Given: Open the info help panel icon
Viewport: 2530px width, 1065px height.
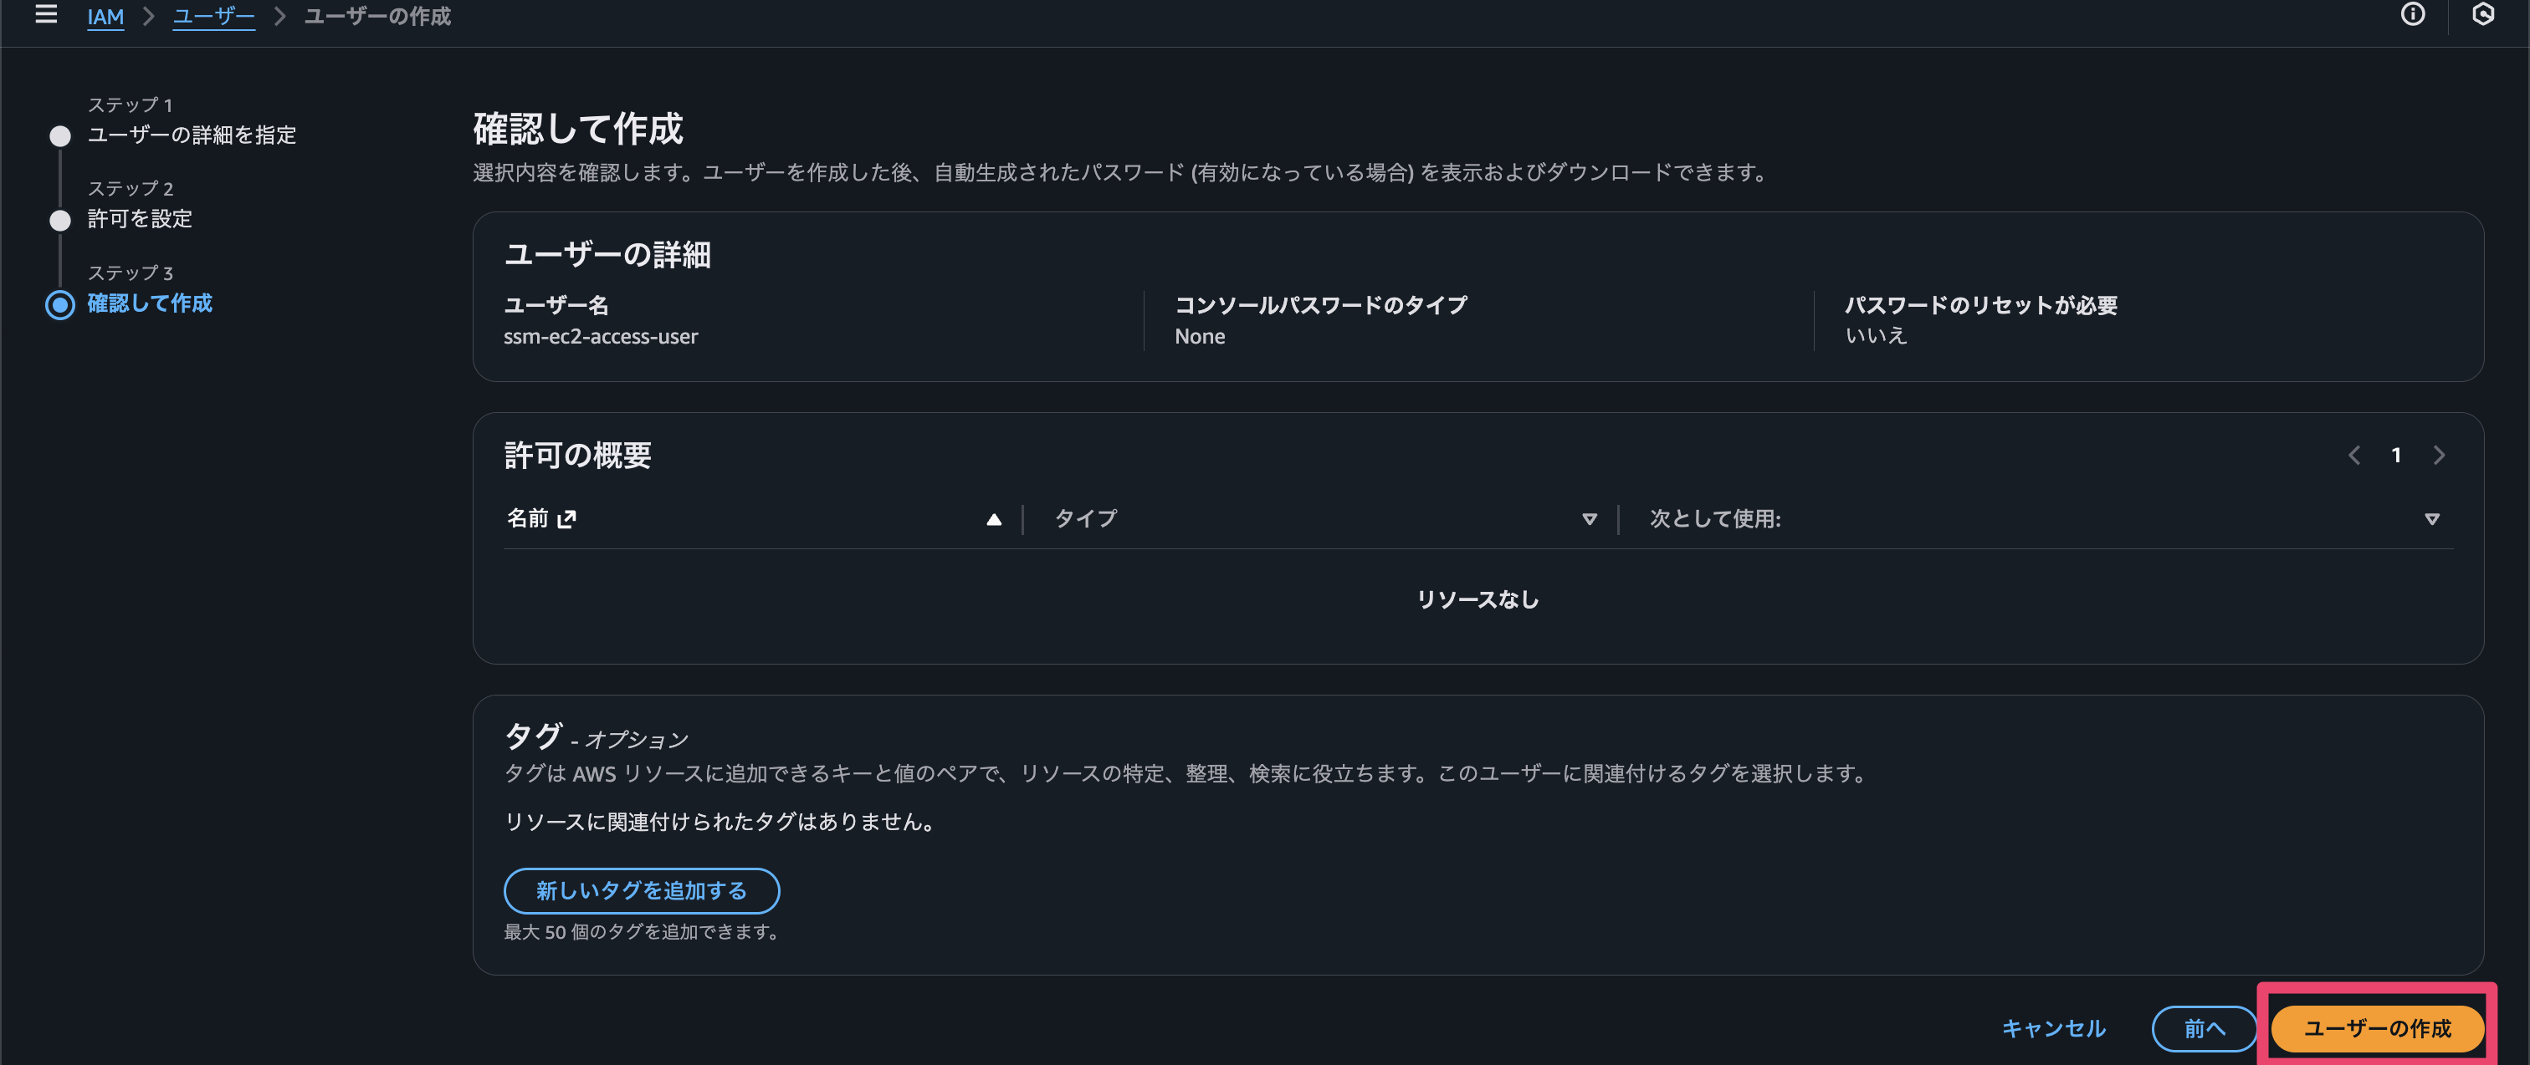Looking at the screenshot, I should [x=2413, y=15].
